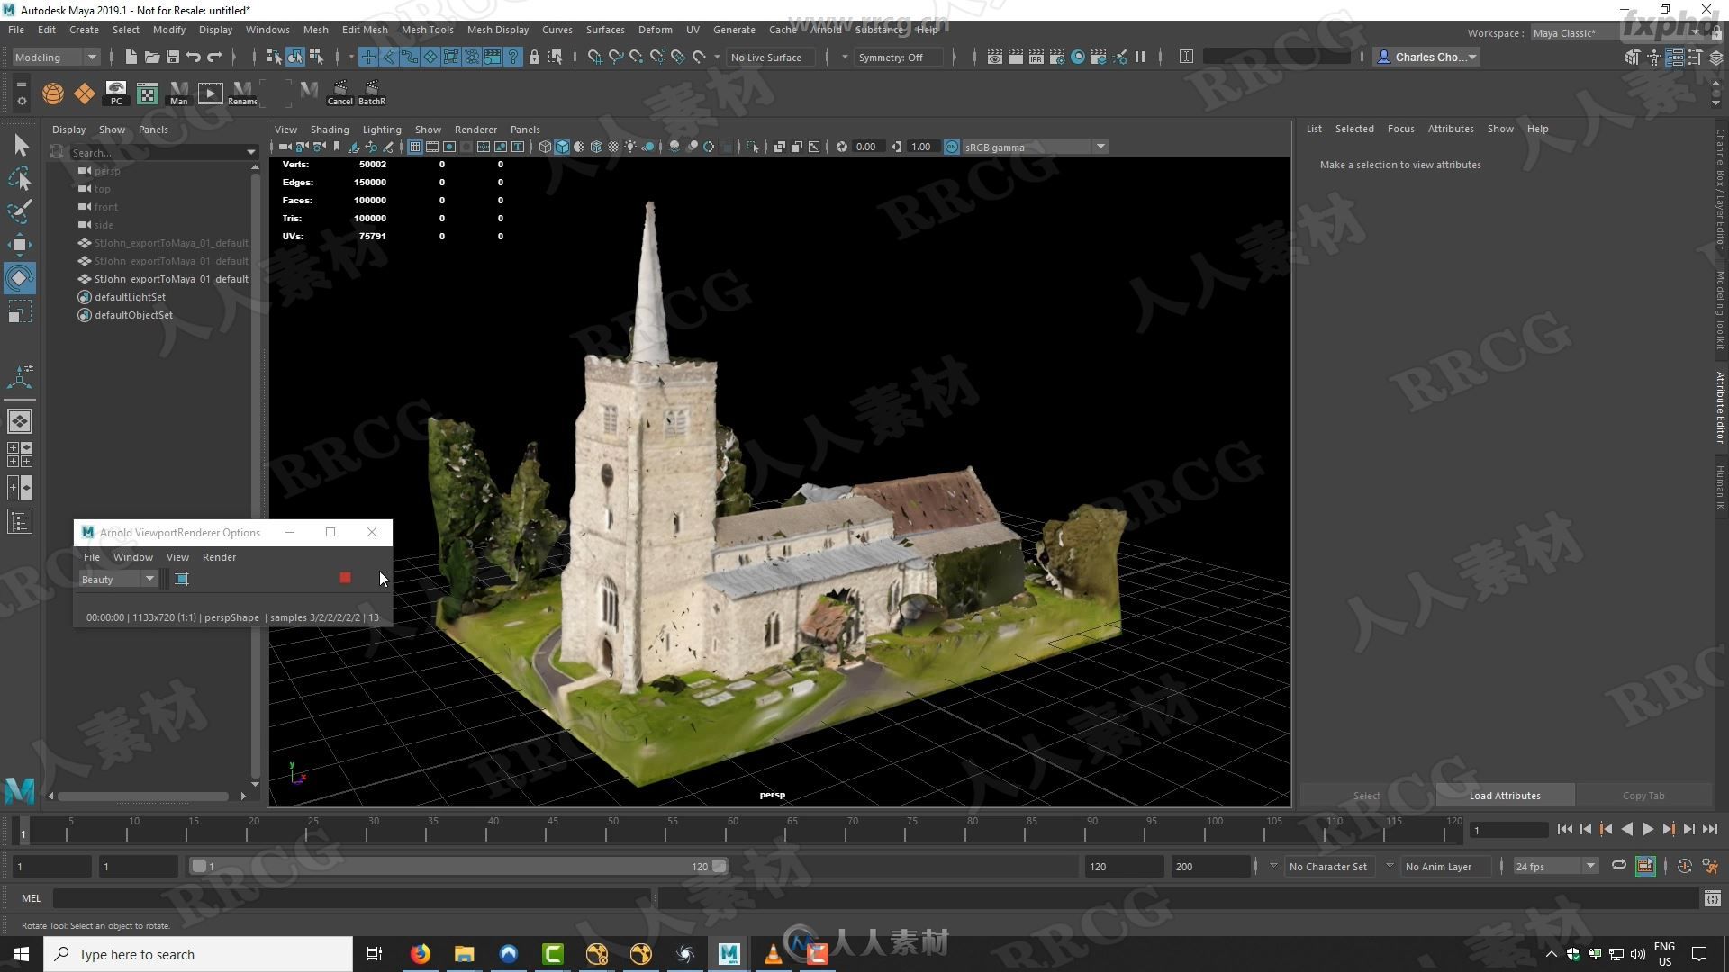Image resolution: width=1729 pixels, height=972 pixels.
Task: Drag the timeline frame position slider
Action: pyautogui.click(x=201, y=867)
